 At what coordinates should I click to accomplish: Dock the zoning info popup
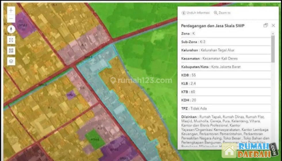click(x=265, y=25)
